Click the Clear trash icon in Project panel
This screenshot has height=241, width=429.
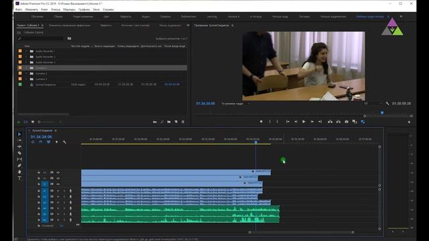coord(183,122)
